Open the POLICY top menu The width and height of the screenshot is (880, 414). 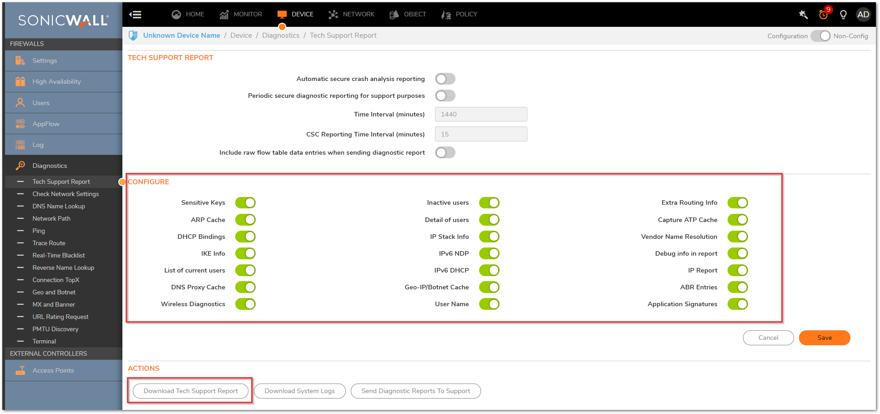click(x=459, y=15)
